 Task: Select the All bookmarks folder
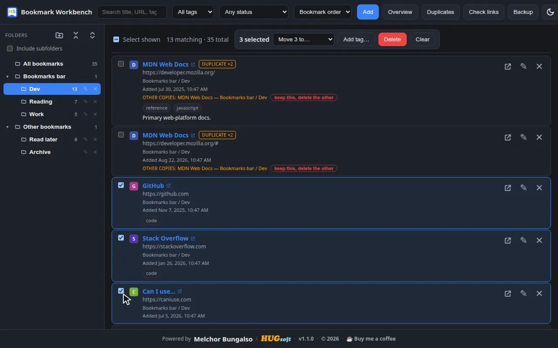point(52,64)
